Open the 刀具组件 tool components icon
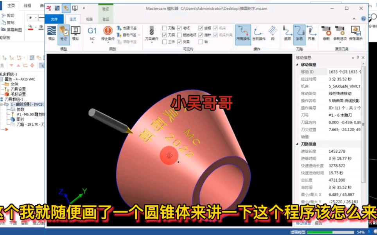The height and width of the screenshot is (235, 377). click(x=152, y=31)
